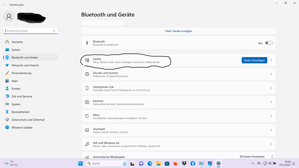
Task: Open Smartphone-Link settings chevron
Action: [x=271, y=88]
